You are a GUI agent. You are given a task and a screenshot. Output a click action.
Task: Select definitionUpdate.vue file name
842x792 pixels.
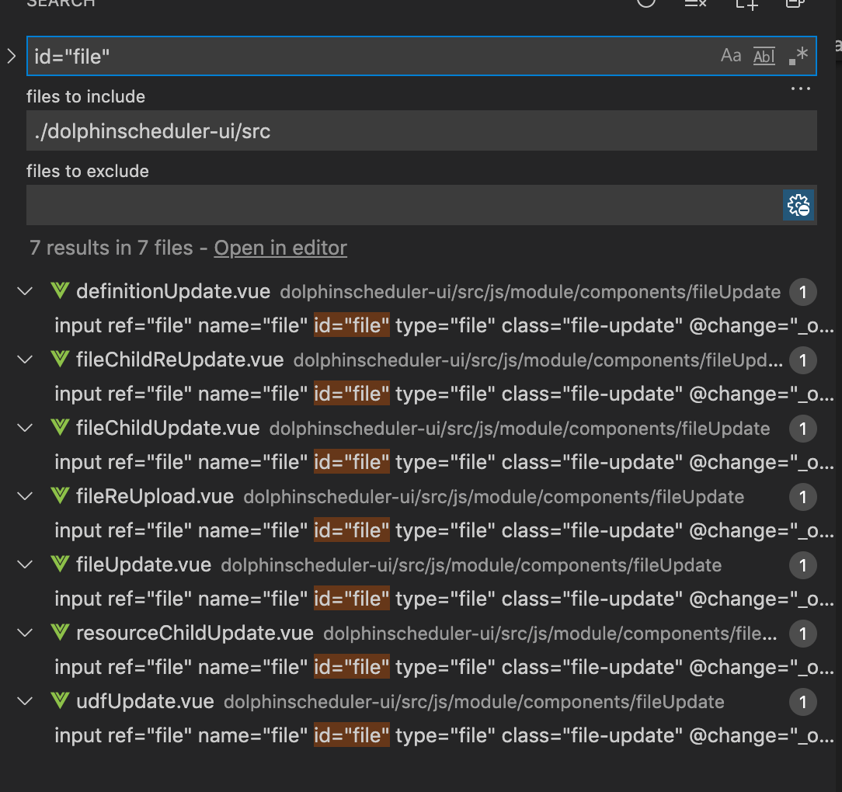pos(173,291)
